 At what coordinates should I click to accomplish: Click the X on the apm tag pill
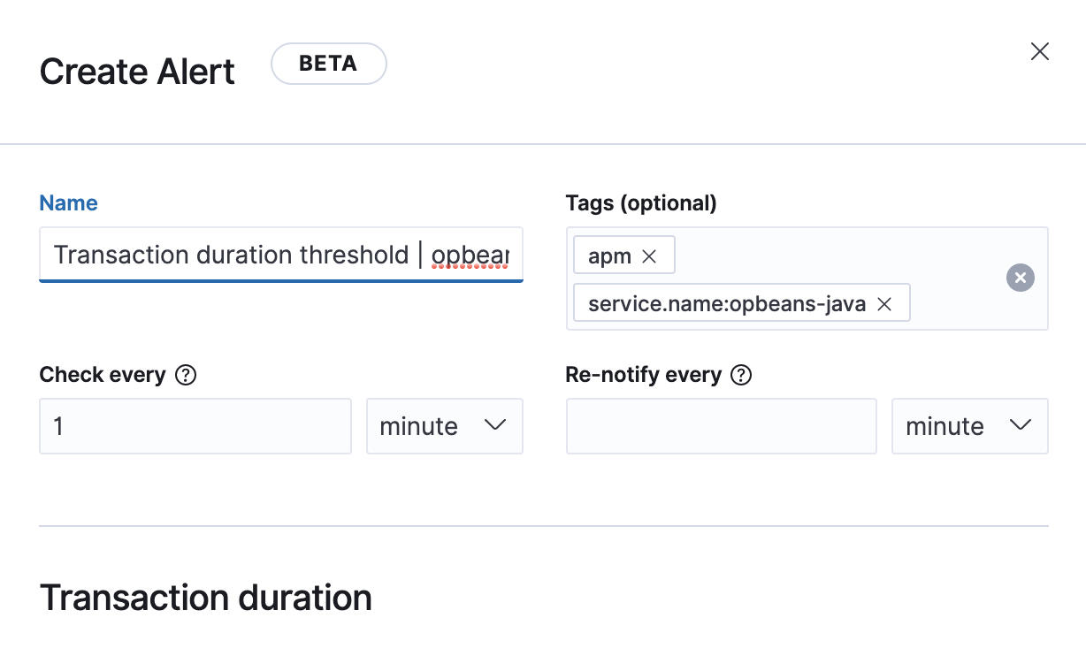click(651, 256)
